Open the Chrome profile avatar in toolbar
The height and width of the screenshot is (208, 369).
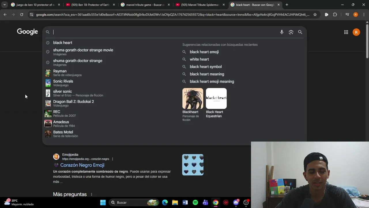tap(355, 14)
